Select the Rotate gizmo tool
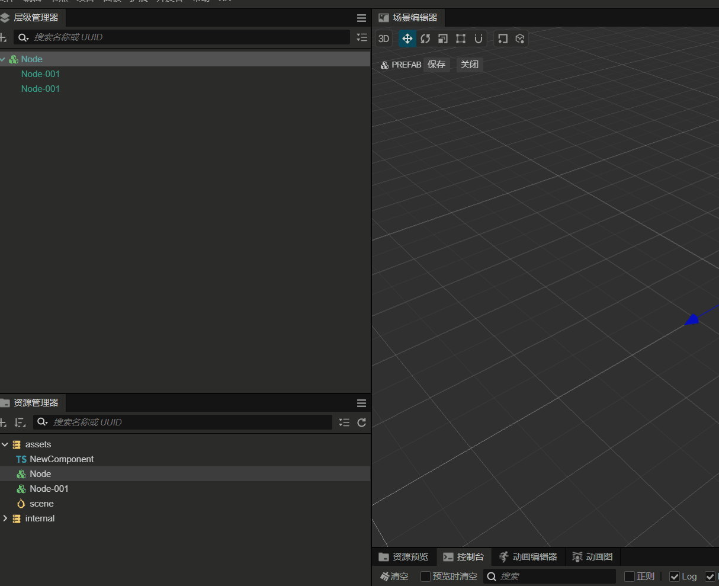Viewport: 719px width, 586px height. [425, 39]
